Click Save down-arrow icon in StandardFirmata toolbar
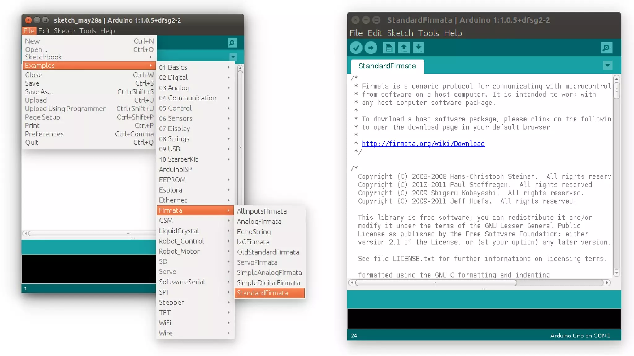The image size is (634, 356). coord(419,48)
